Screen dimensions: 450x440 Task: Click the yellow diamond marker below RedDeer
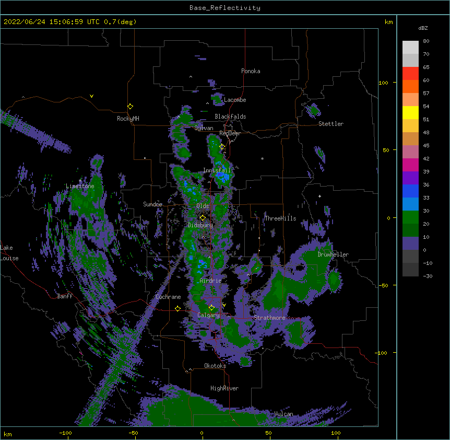pyautogui.click(x=222, y=147)
